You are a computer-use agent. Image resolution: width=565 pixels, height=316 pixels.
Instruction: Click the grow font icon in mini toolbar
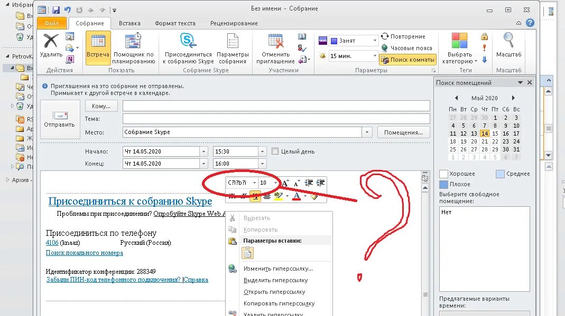285,183
